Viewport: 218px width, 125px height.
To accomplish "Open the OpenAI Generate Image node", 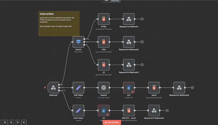I will point(104,87).
